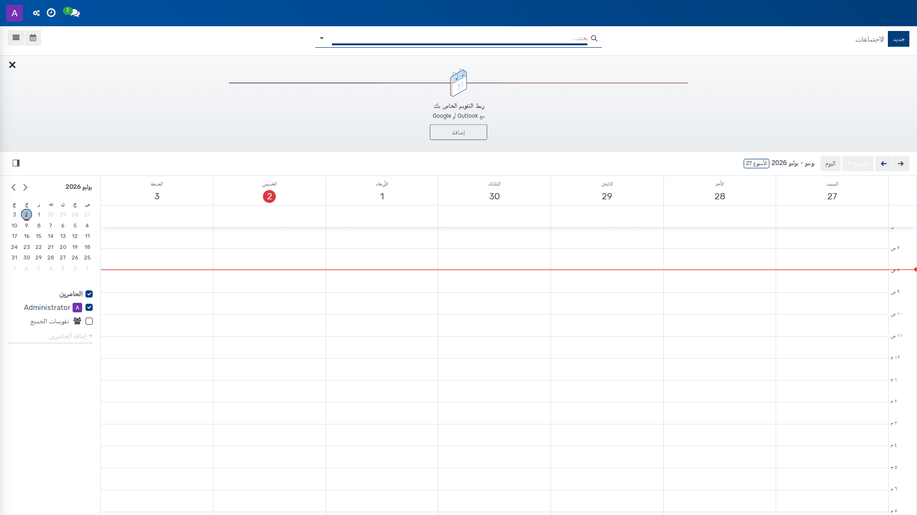Click the new (جديد) button
This screenshot has width=917, height=515.
point(898,39)
